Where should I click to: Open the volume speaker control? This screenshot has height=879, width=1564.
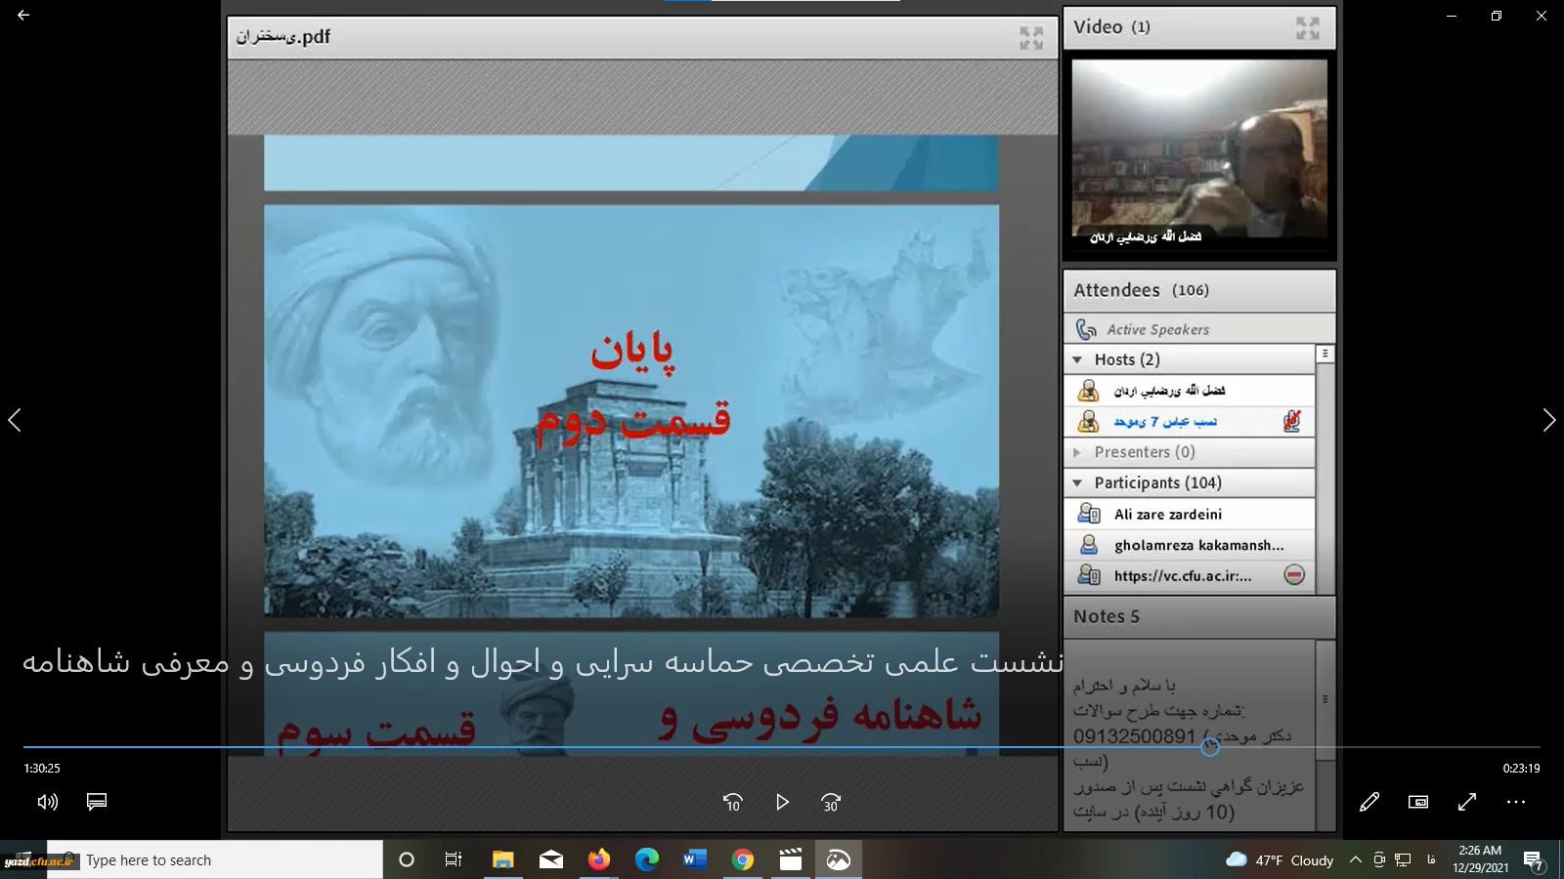tap(47, 802)
